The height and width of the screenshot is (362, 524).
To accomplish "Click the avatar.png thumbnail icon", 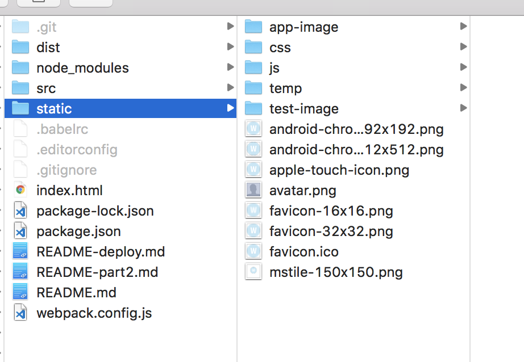I will click(x=253, y=191).
